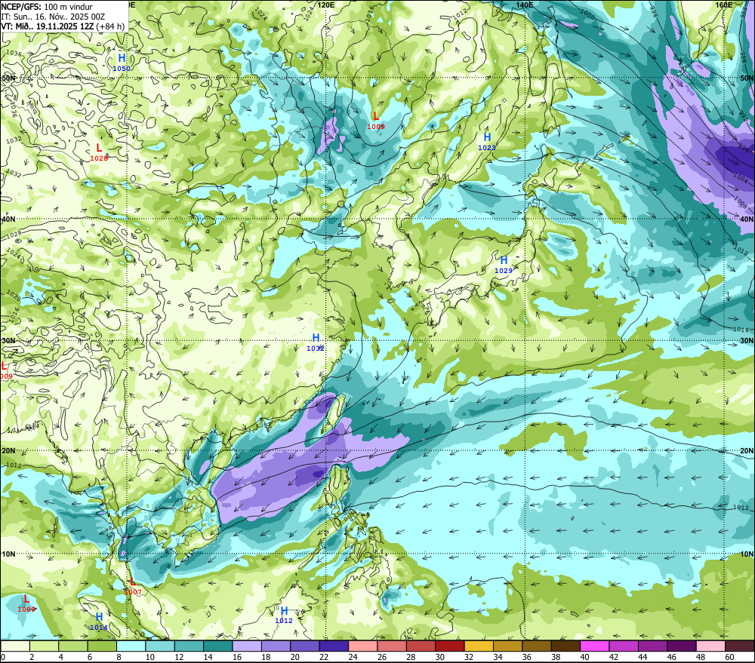Select the yellow 32–34 legend swatch
This screenshot has height=663, width=755.
pos(479,646)
